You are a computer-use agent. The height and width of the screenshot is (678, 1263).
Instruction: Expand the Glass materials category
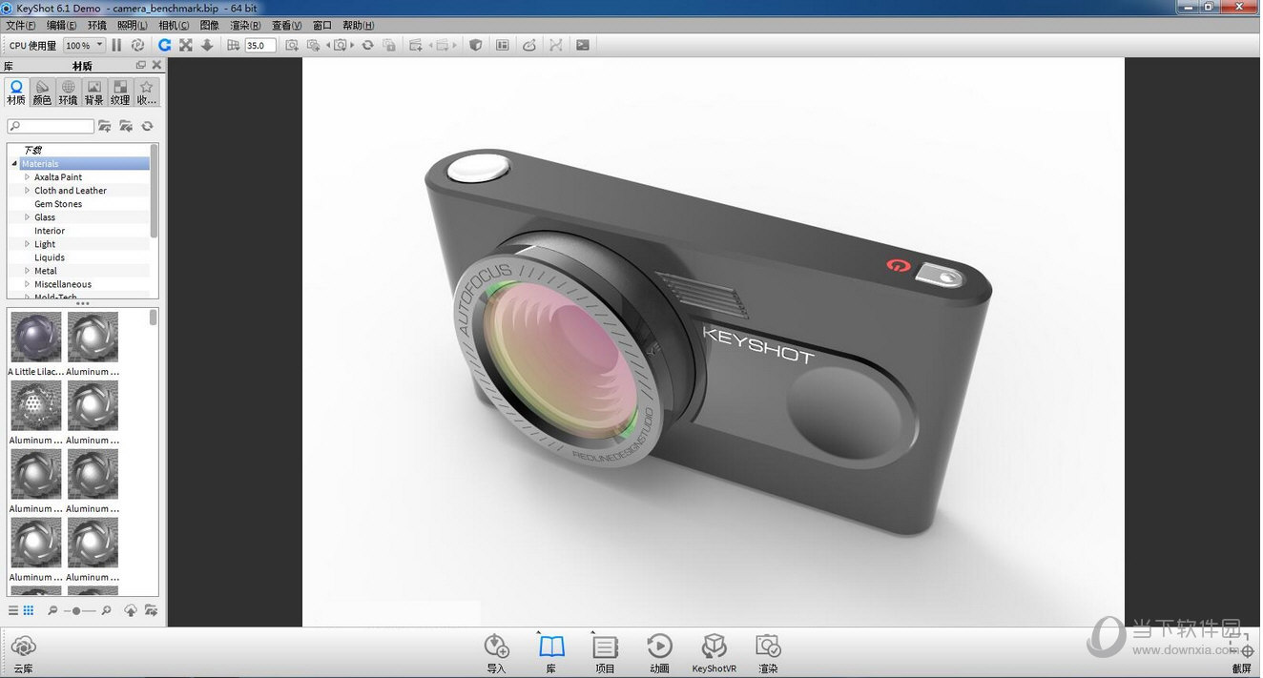pyautogui.click(x=26, y=216)
